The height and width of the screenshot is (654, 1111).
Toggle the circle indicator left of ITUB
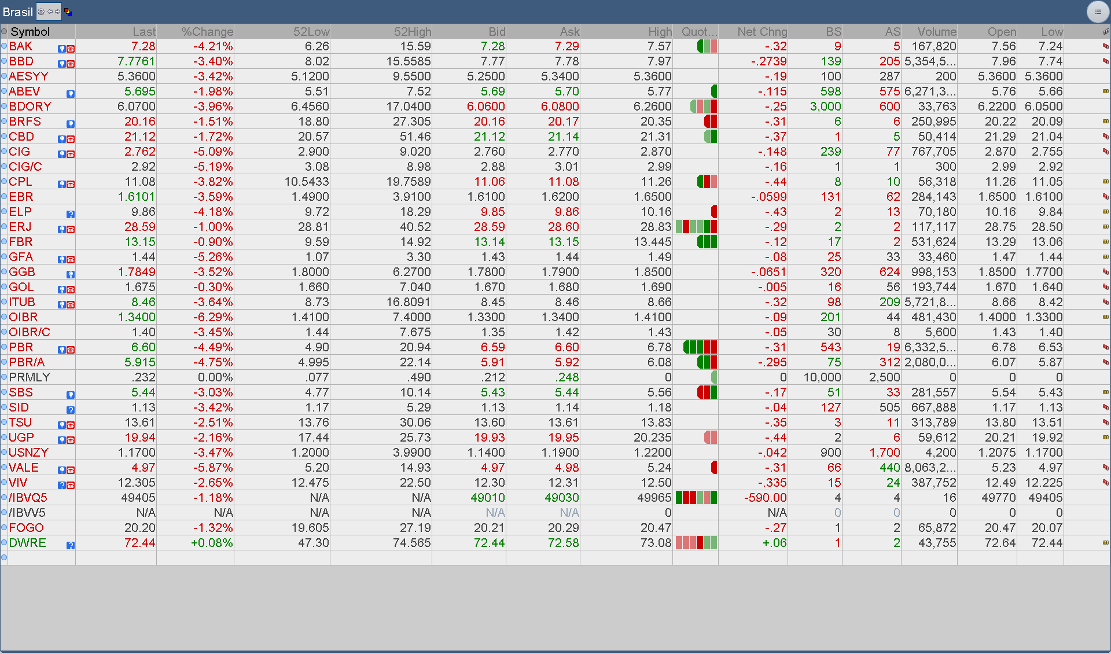4,302
